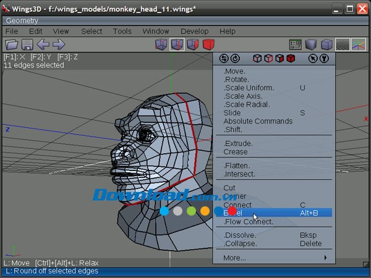The width and height of the screenshot is (371, 278).
Task: Open the Develop menu
Action: (x=195, y=32)
